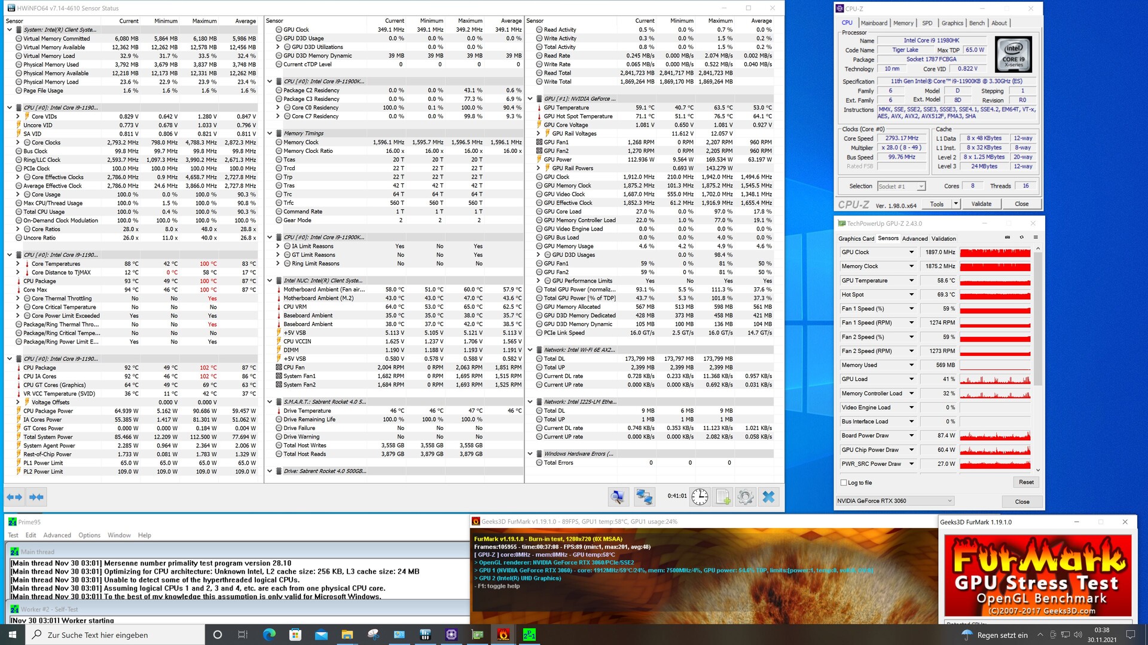
Task: Open FurMark from the Windows taskbar
Action: point(503,634)
